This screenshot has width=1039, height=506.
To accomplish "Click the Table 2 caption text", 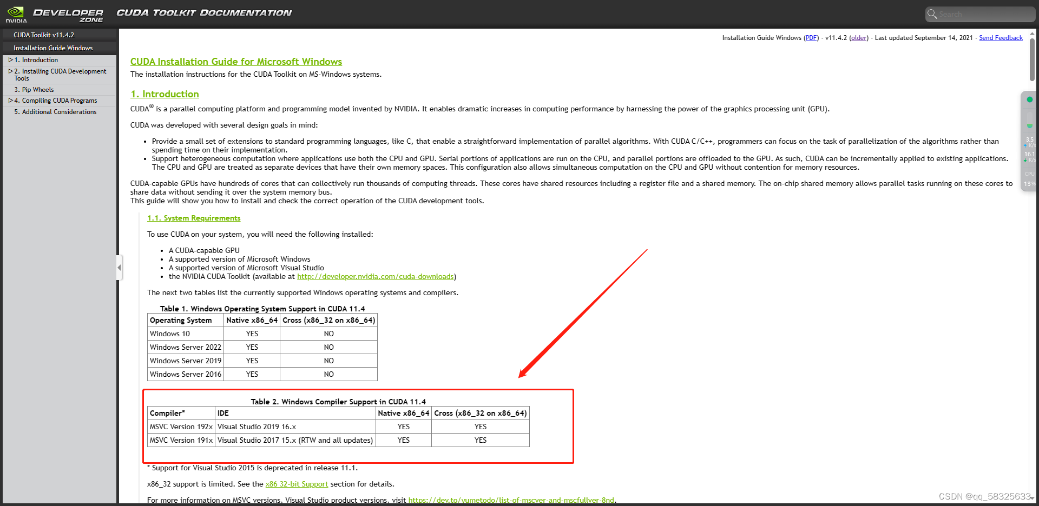I will point(338,402).
